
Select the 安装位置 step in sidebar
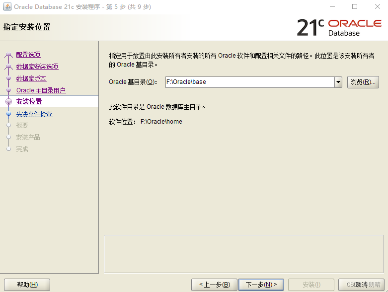(x=29, y=101)
